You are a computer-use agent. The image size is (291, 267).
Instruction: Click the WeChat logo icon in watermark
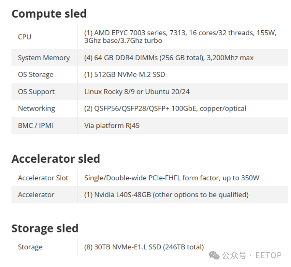(x=214, y=256)
